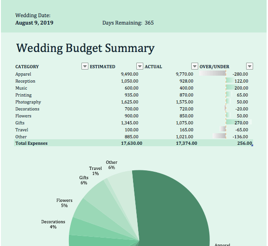This screenshot has height=246, width=268.
Task: Select the Music category cell
Action: click(x=21, y=88)
